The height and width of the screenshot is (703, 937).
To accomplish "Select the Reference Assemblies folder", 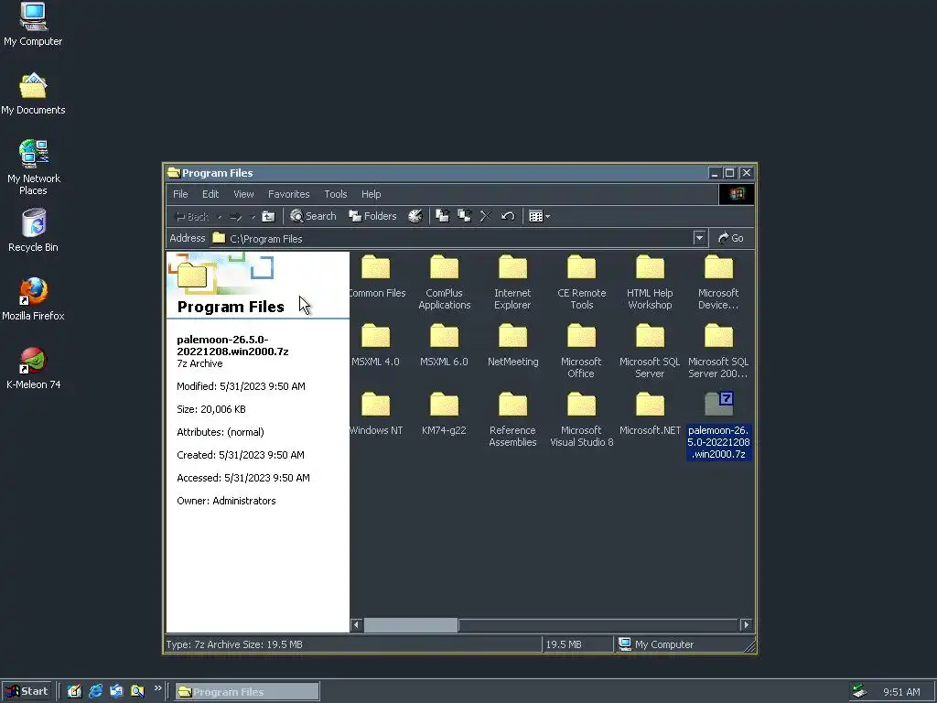I will point(512,419).
